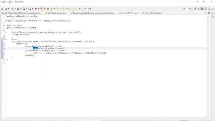
Task: Click the '.oauth2ResourceServer' code line
Action: pos(45,51)
